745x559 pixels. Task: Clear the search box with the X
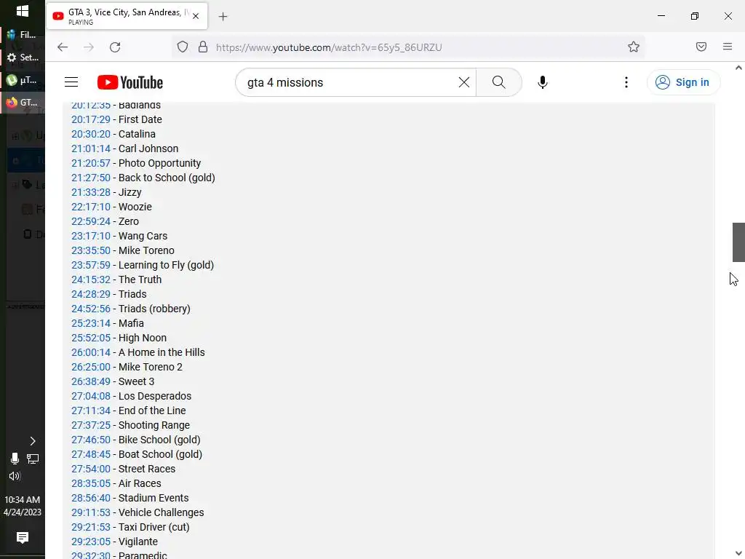click(x=463, y=82)
